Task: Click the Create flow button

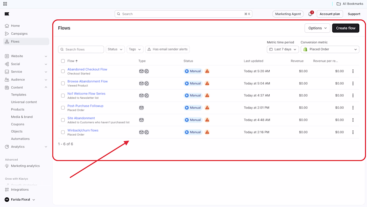Action: [x=345, y=28]
